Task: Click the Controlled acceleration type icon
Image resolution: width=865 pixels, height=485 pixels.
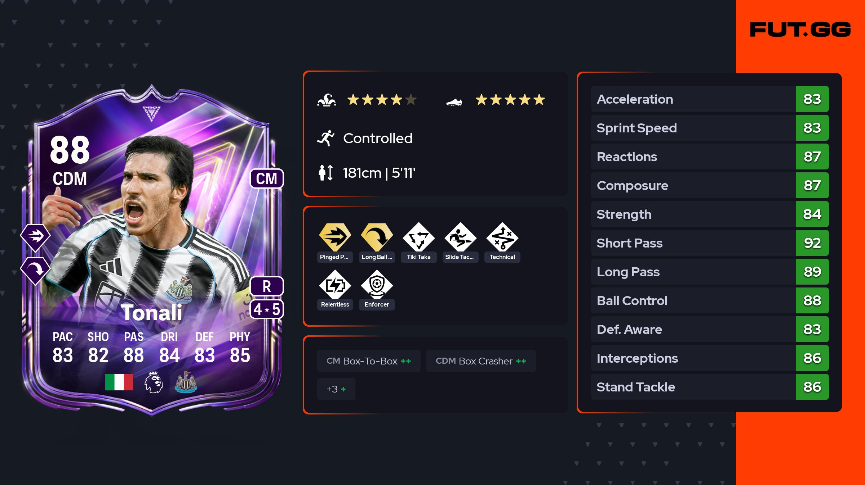Action: pos(326,138)
